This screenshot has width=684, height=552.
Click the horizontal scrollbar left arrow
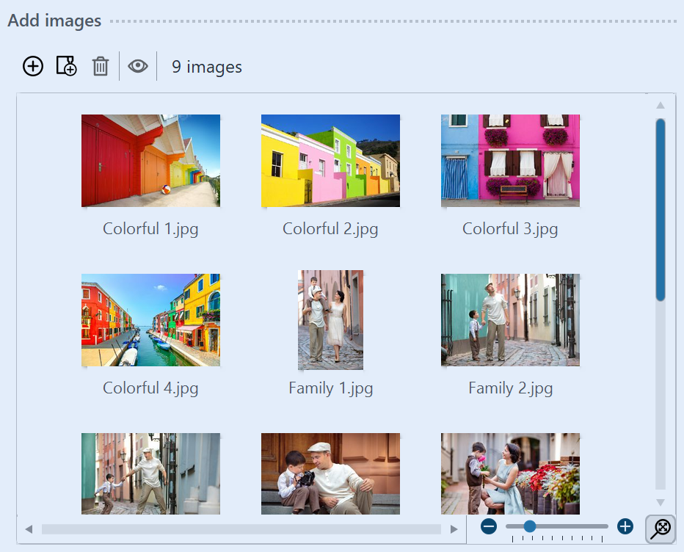29,529
